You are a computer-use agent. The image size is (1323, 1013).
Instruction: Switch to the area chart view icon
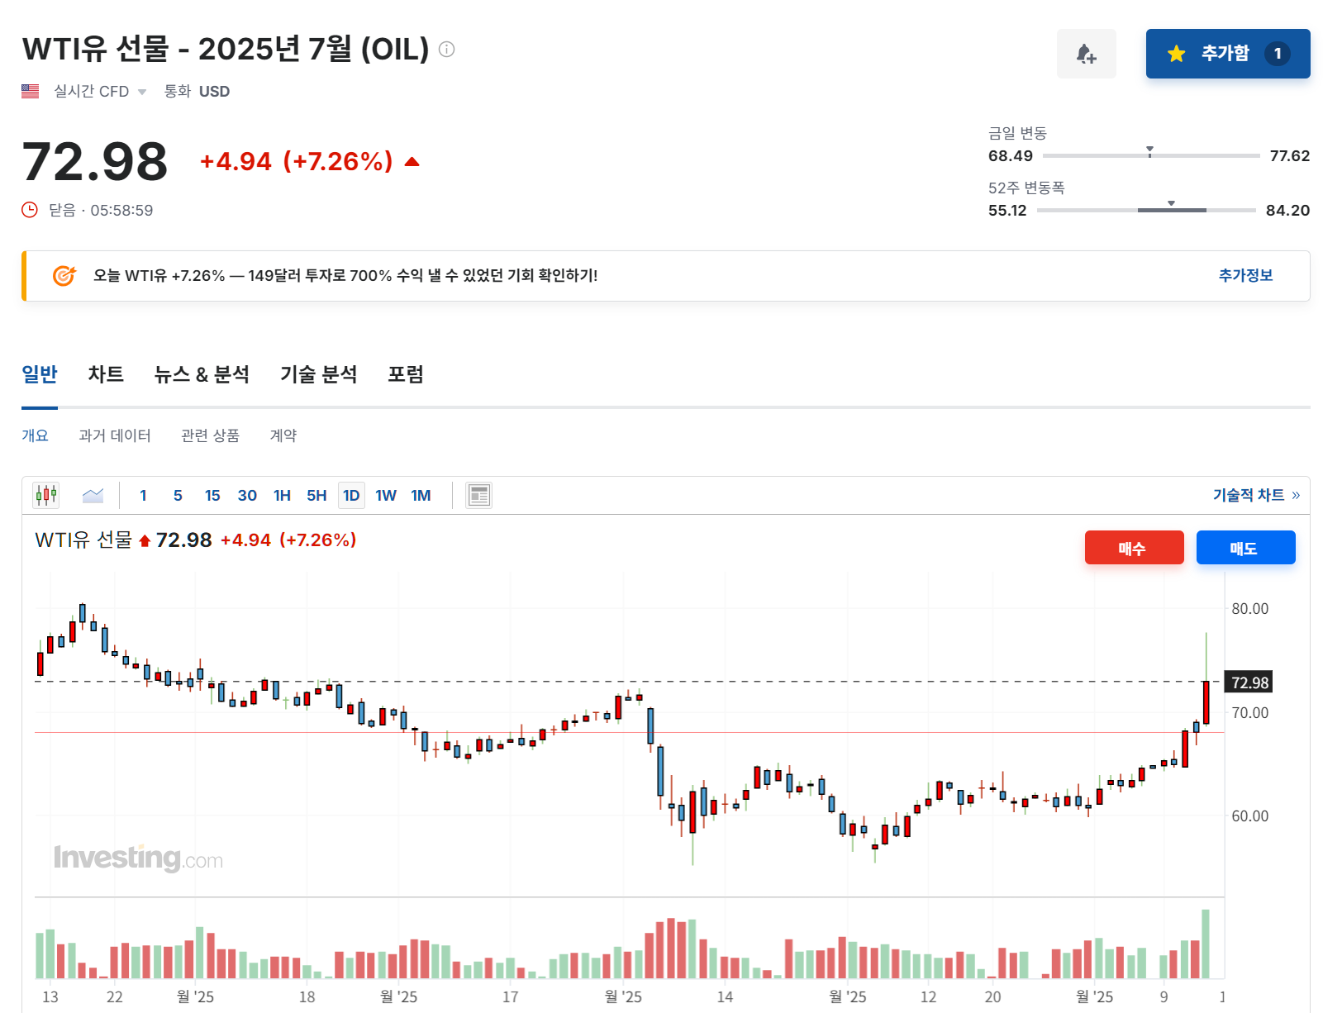click(x=93, y=494)
